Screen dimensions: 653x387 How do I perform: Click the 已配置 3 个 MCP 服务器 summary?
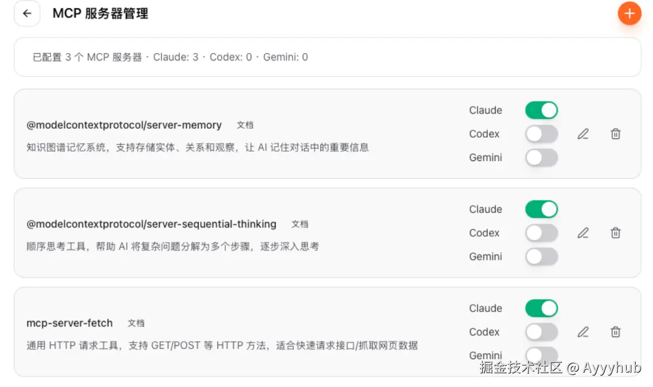170,57
